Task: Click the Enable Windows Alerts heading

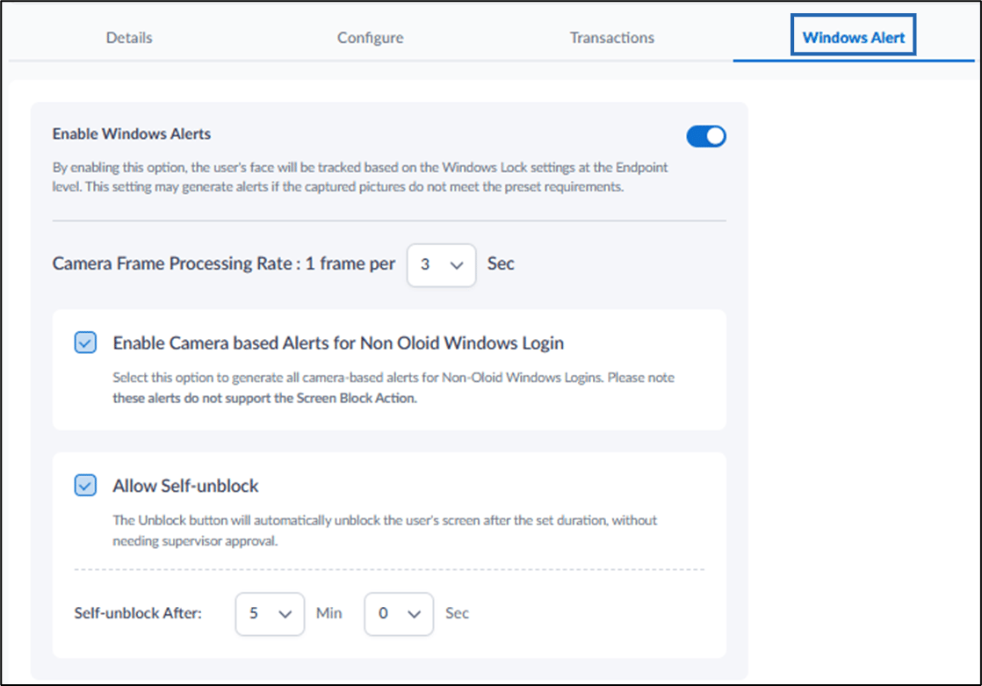Action: coord(132,134)
